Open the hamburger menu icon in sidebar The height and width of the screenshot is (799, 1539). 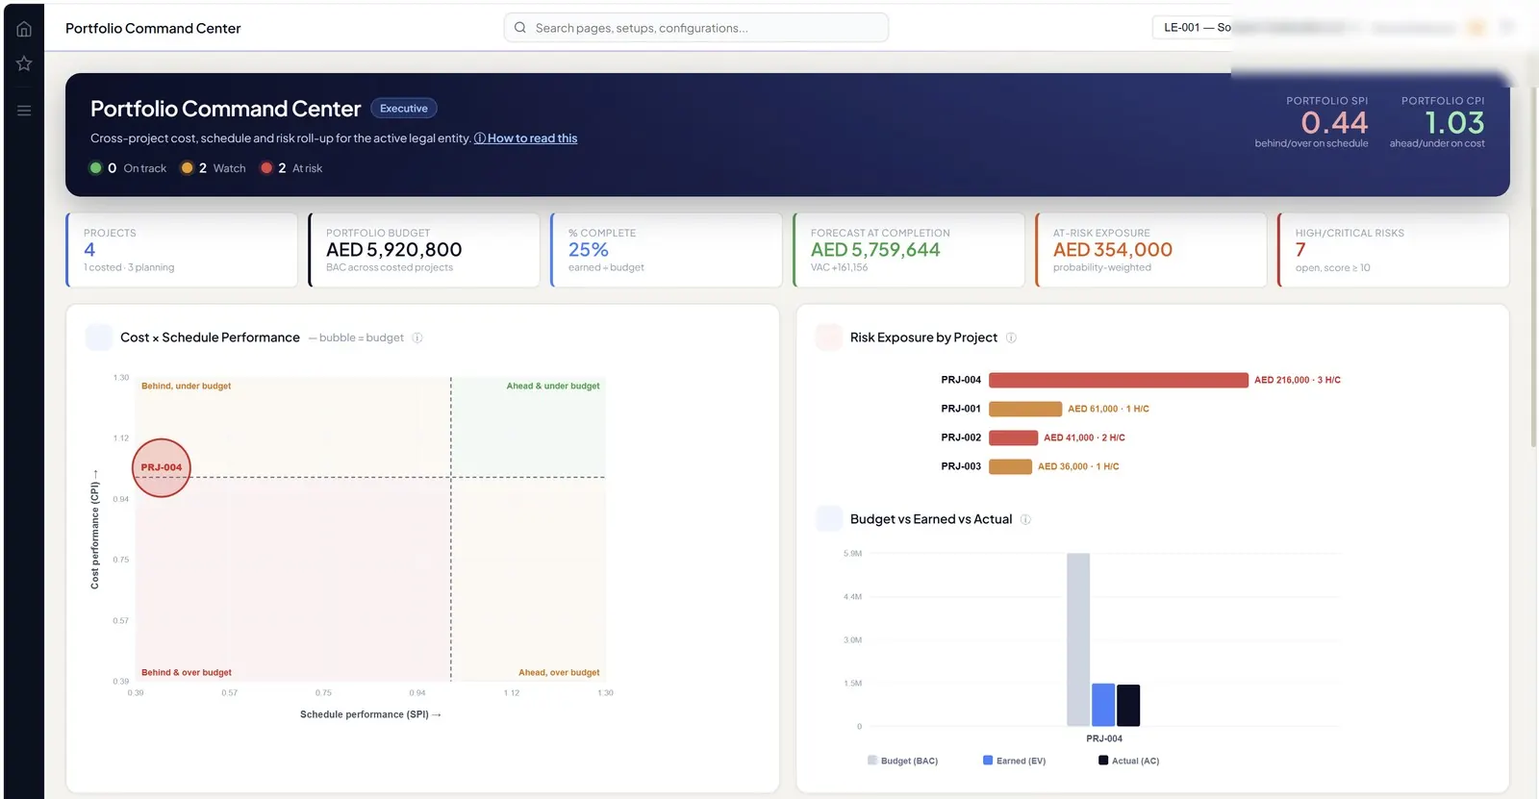click(x=24, y=111)
